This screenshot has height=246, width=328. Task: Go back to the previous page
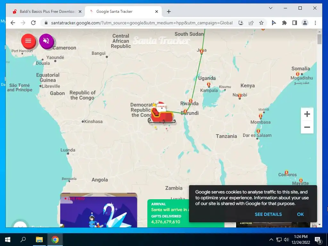[13, 23]
